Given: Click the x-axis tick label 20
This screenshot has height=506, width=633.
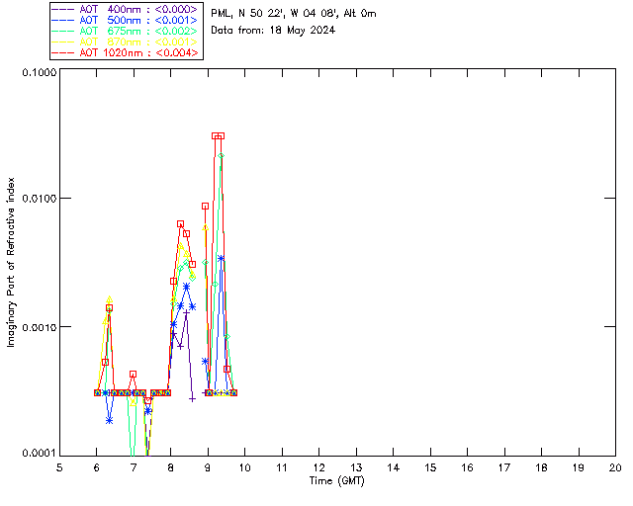Looking at the screenshot, I should point(615,466).
